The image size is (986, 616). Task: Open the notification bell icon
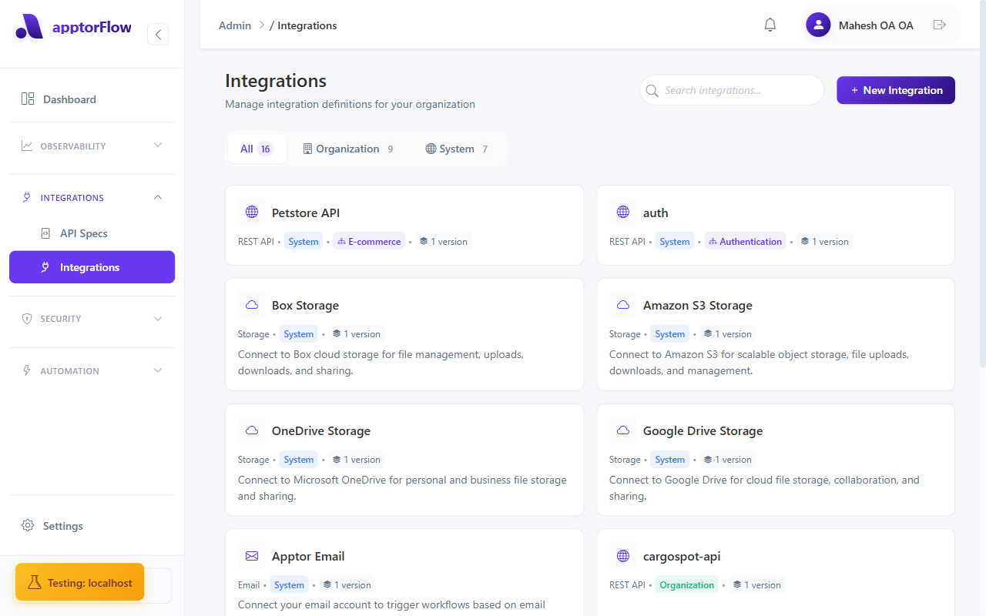click(770, 25)
